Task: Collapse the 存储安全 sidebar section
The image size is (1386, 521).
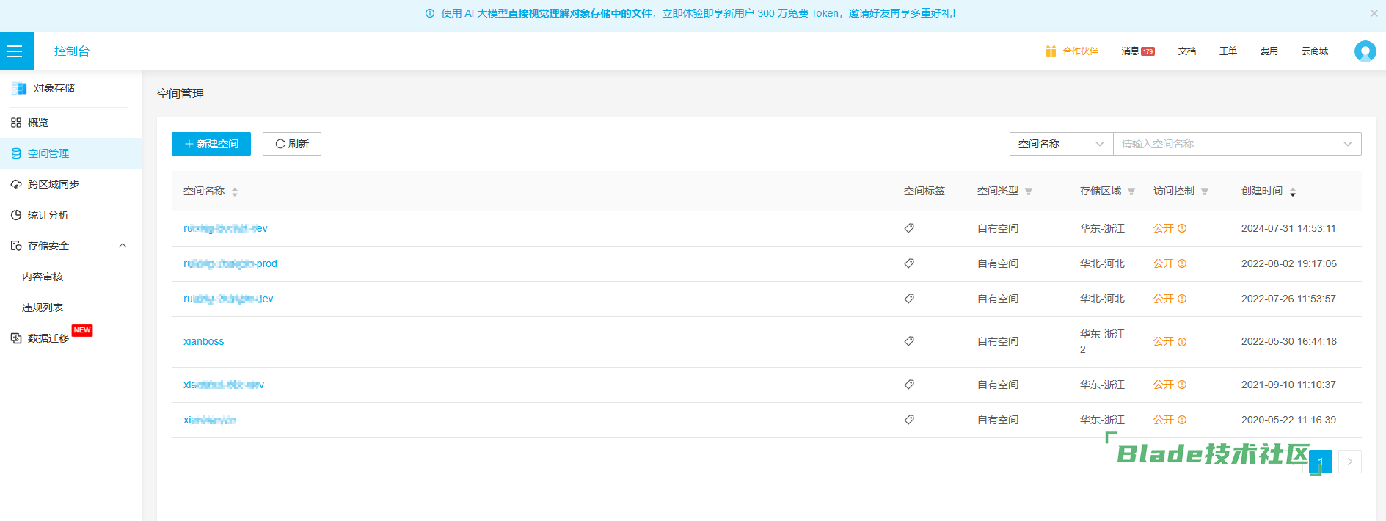Action: [x=123, y=246]
